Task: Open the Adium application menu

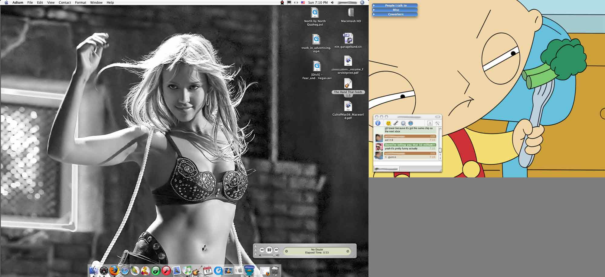Action: tap(18, 2)
